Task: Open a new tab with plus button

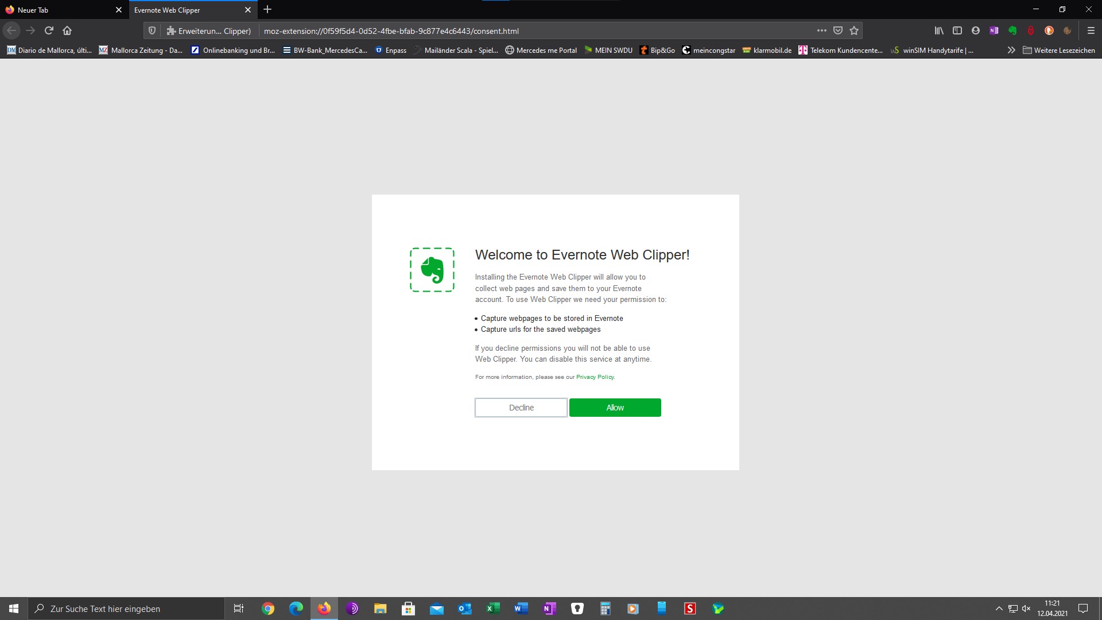Action: pyautogui.click(x=267, y=10)
